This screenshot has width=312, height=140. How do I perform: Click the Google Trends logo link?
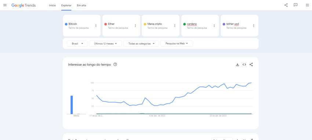click(x=23, y=5)
